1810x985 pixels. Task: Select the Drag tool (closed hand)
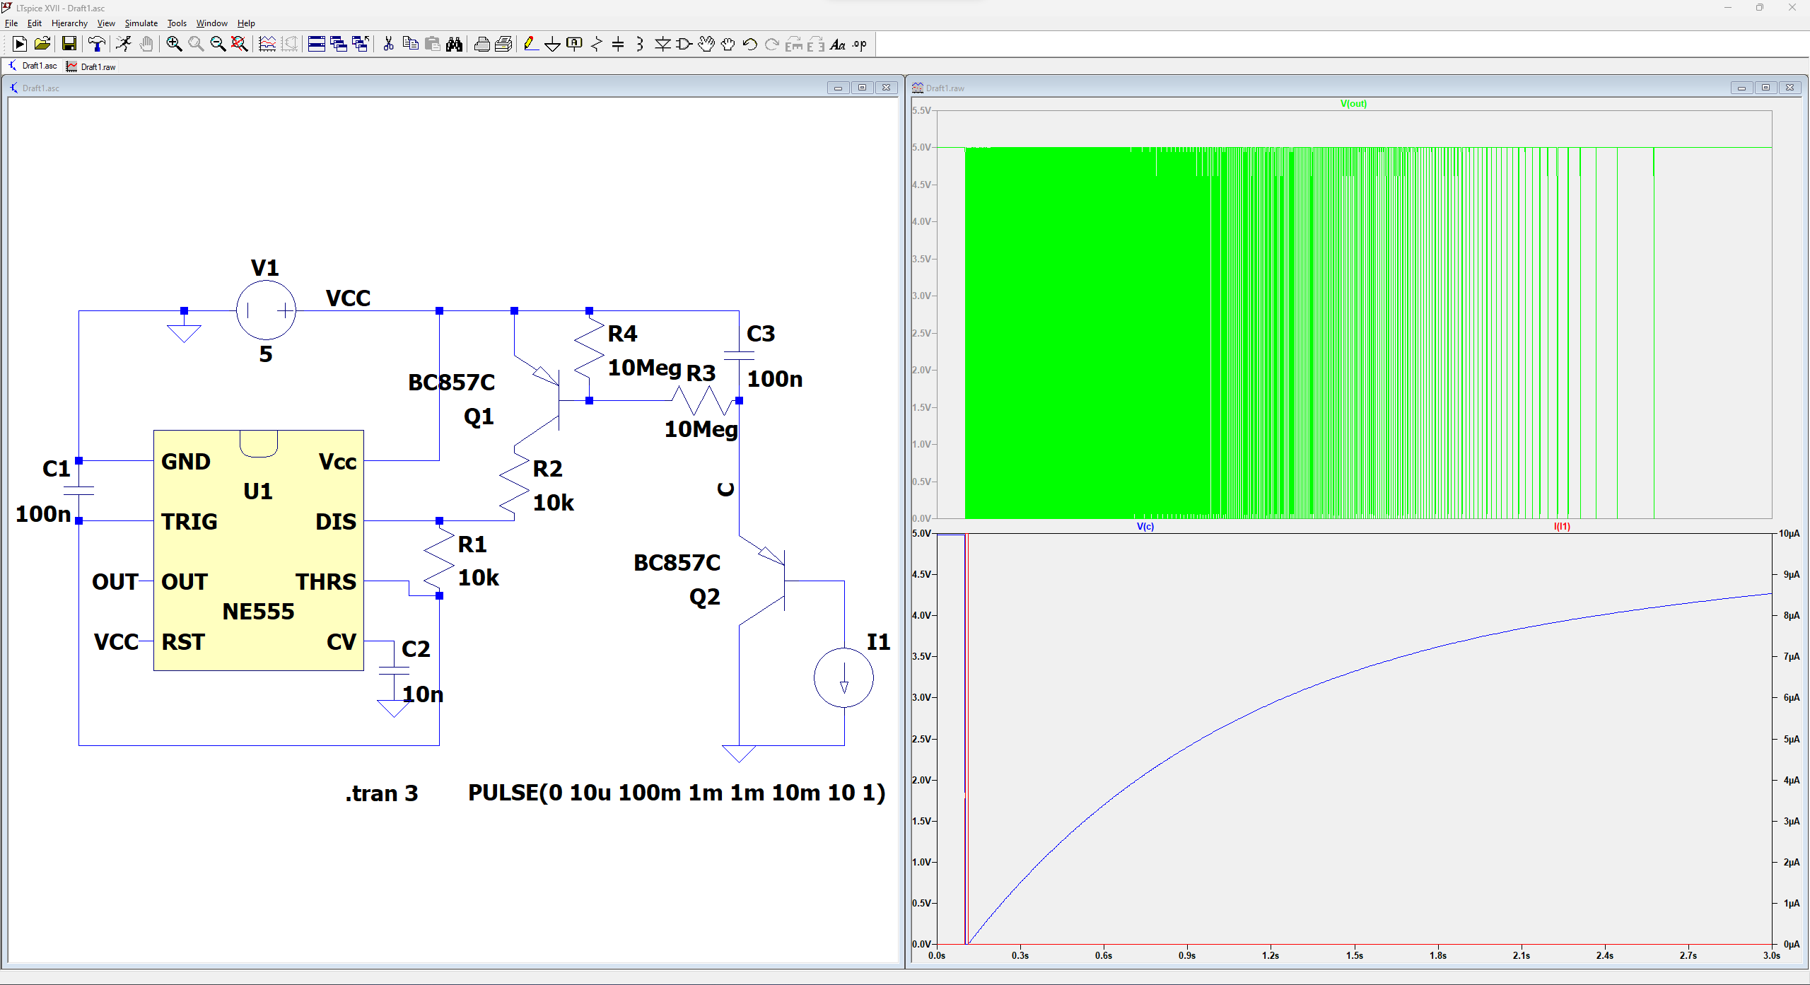pyautogui.click(x=728, y=44)
